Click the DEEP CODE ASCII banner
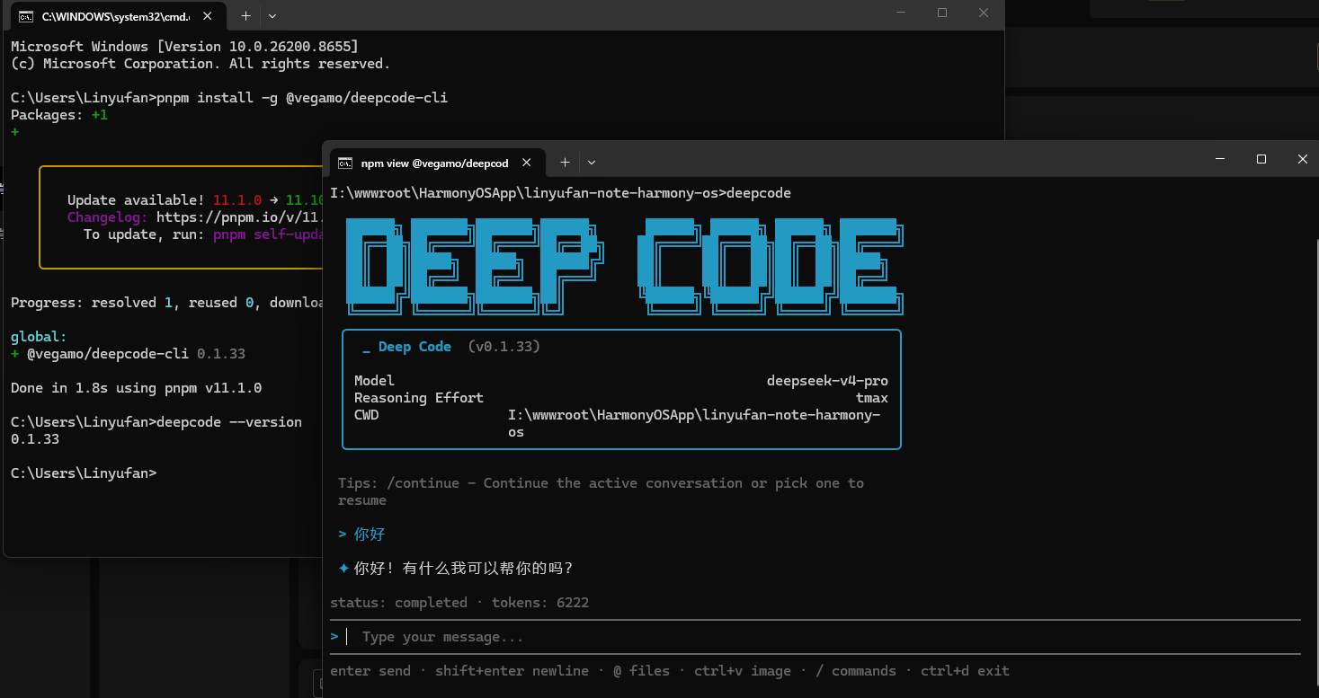The width and height of the screenshot is (1319, 698). coord(624,266)
